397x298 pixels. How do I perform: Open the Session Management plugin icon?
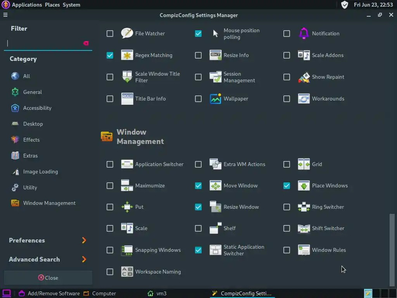[216, 77]
